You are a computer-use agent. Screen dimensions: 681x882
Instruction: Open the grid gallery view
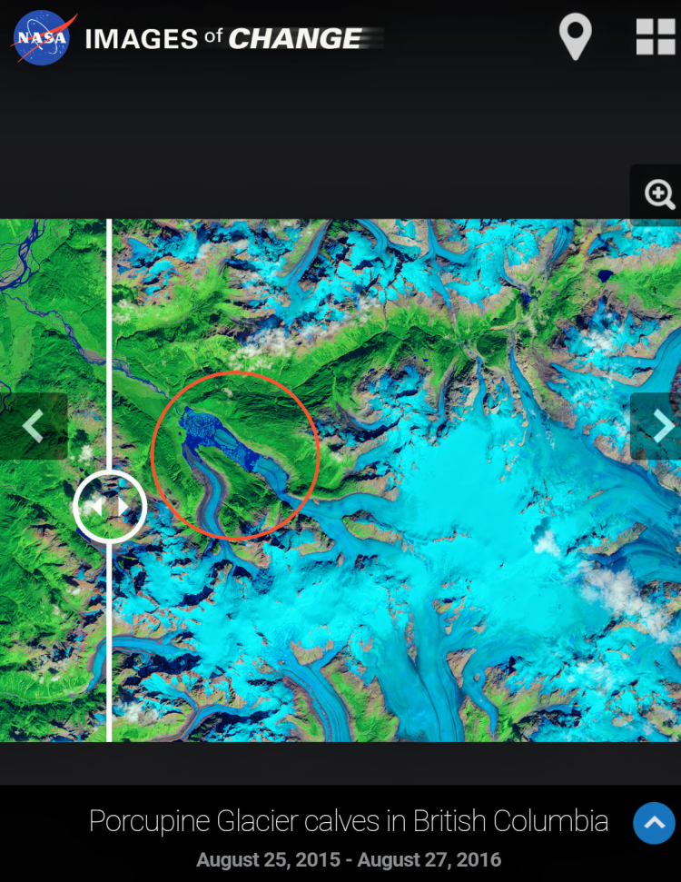point(656,37)
